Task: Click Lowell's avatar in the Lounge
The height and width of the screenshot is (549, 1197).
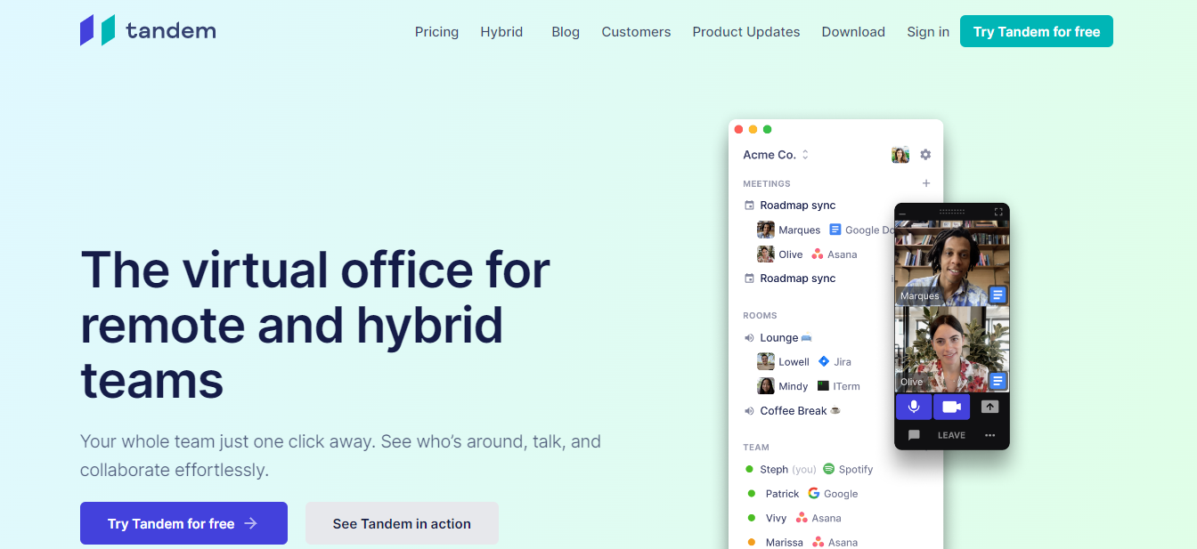Action: point(766,361)
